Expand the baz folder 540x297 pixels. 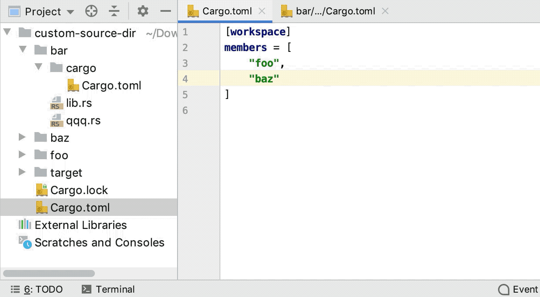tap(22, 137)
